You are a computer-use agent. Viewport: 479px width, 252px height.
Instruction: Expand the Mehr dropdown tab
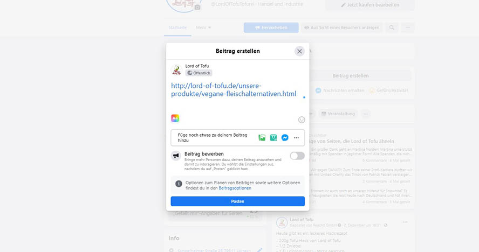pyautogui.click(x=203, y=27)
